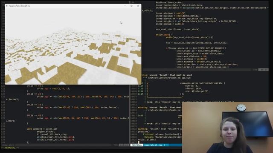Click the voxel terrain render viewport
This screenshot has width=273, height=153.
point(73,46)
